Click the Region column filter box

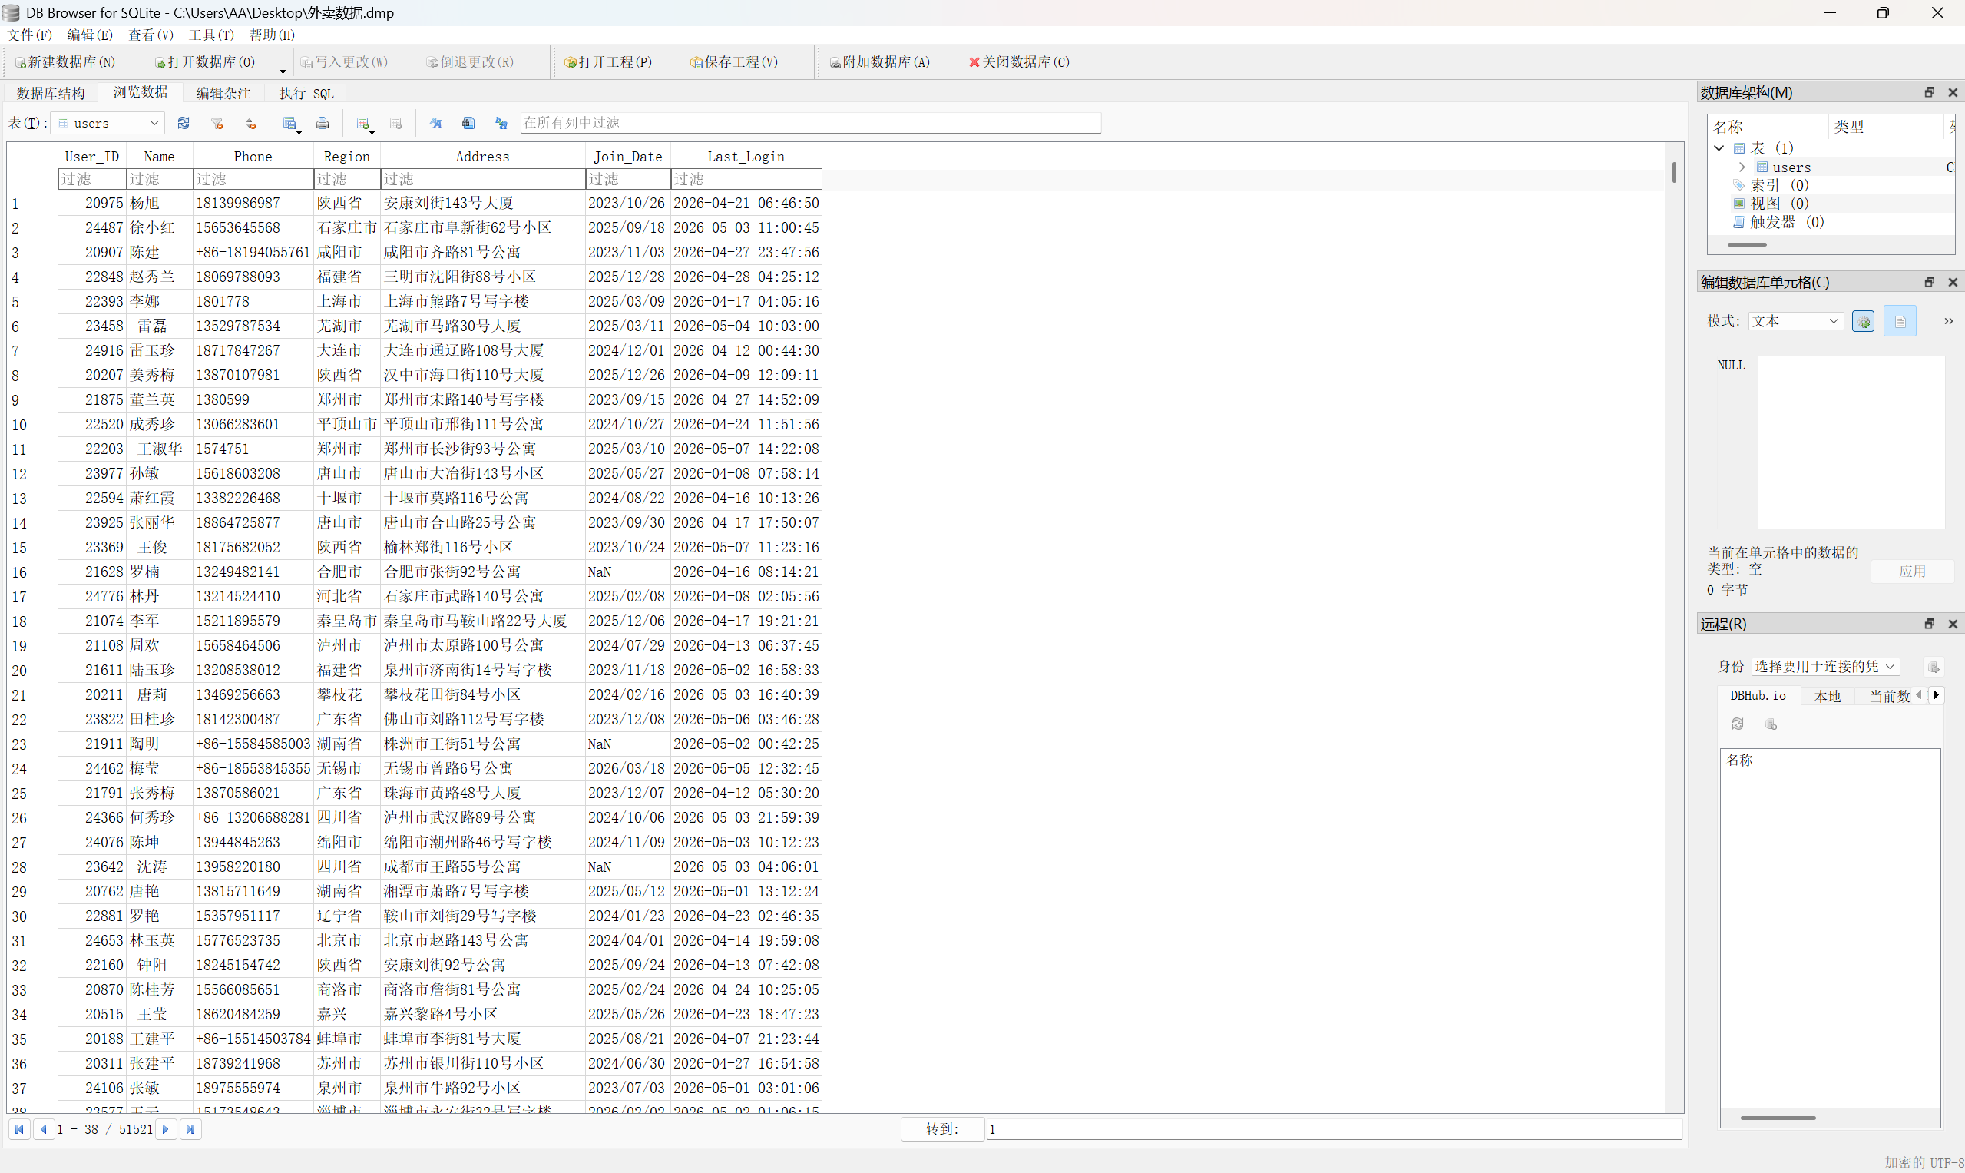coord(347,180)
